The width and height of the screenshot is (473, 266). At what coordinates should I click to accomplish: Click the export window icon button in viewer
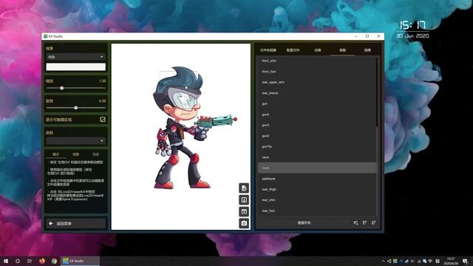pos(244,211)
